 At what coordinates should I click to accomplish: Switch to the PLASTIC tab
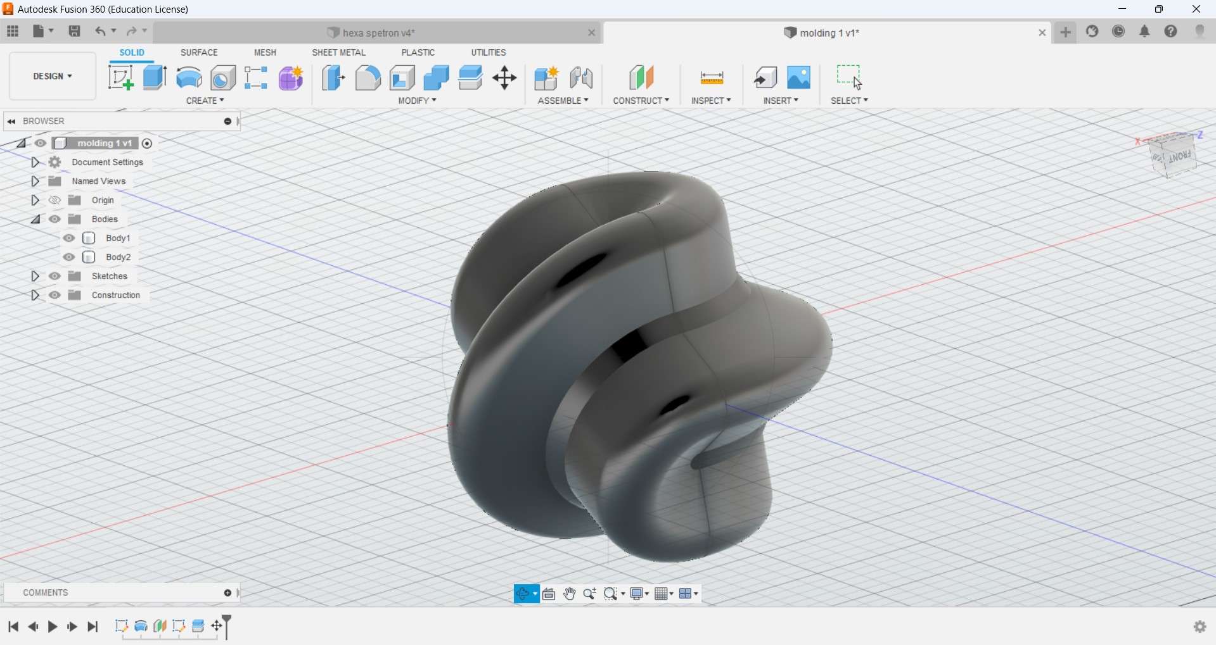coord(418,53)
